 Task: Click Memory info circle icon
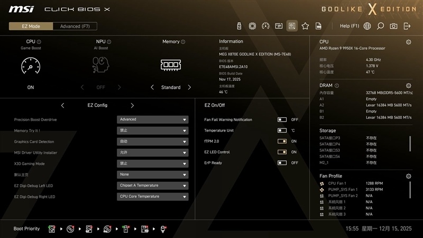click(183, 42)
